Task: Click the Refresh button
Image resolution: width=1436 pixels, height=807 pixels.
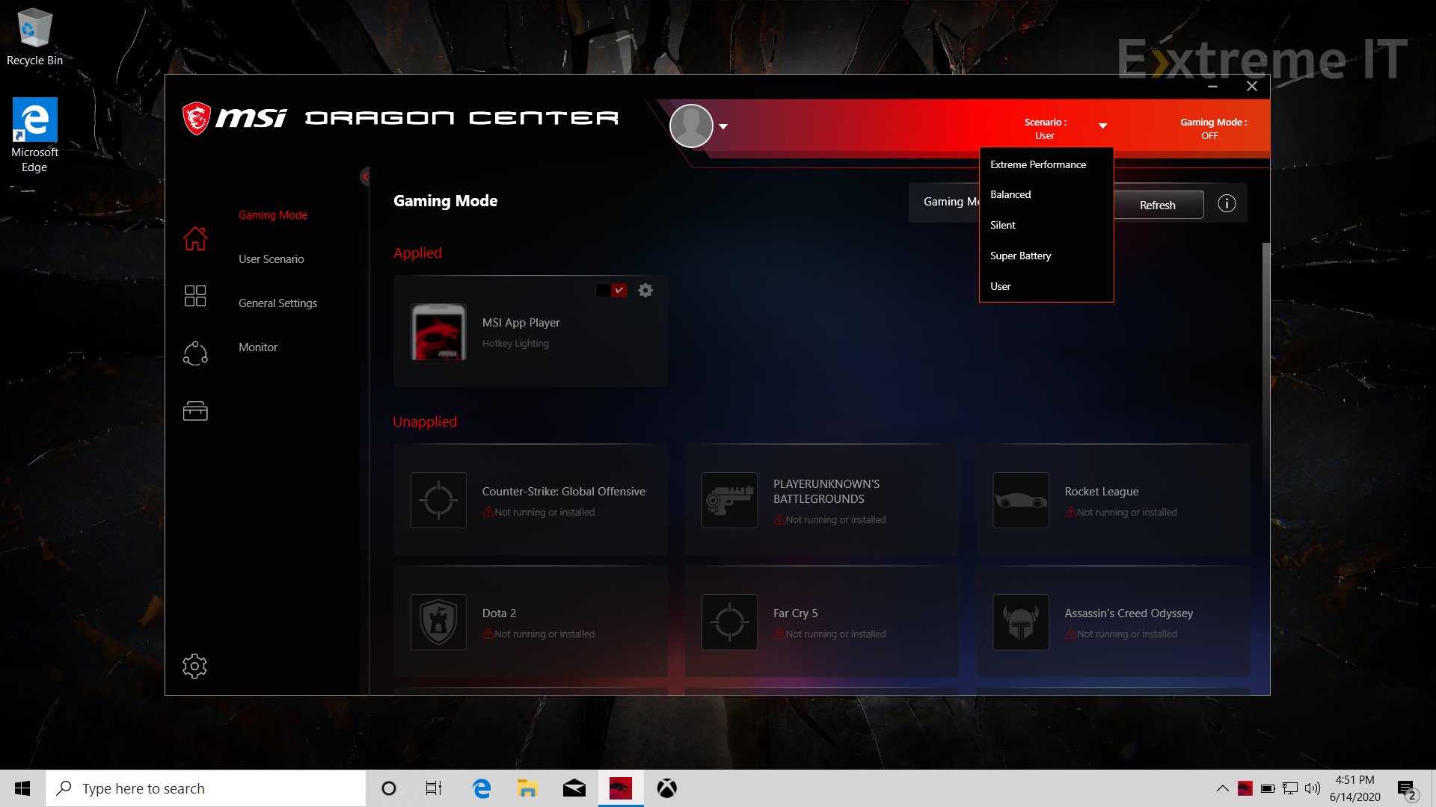Action: coord(1158,205)
